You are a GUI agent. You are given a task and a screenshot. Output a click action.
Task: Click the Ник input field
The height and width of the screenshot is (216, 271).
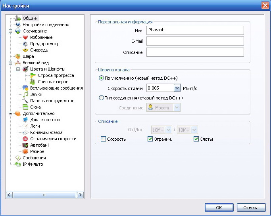click(195, 30)
